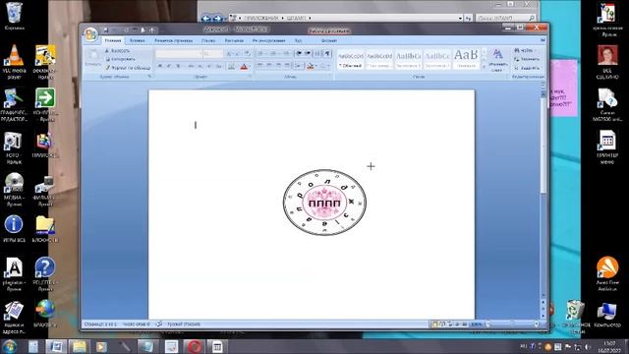Toggle bold formatting
This screenshot has width=629, height=354.
[x=159, y=66]
